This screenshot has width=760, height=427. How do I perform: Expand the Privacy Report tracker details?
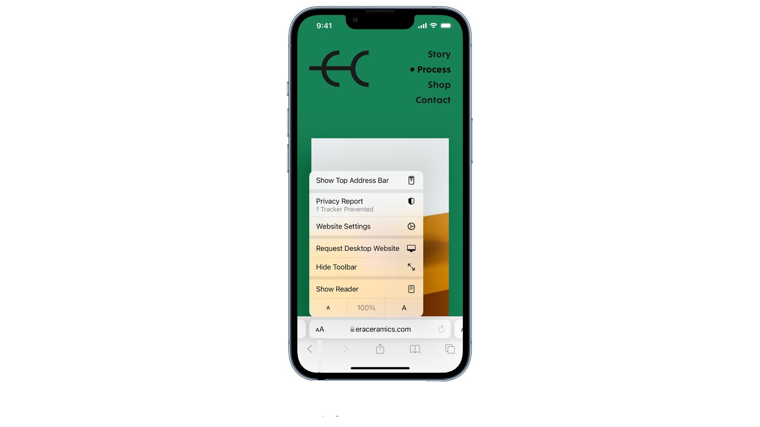tap(365, 204)
